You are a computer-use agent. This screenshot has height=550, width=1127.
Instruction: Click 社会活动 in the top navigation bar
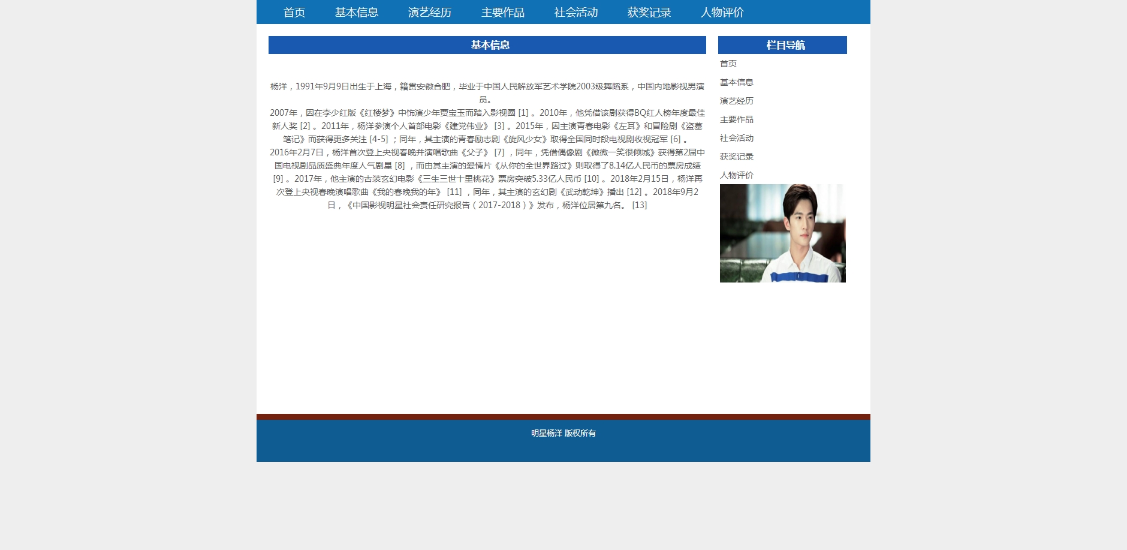pyautogui.click(x=575, y=13)
